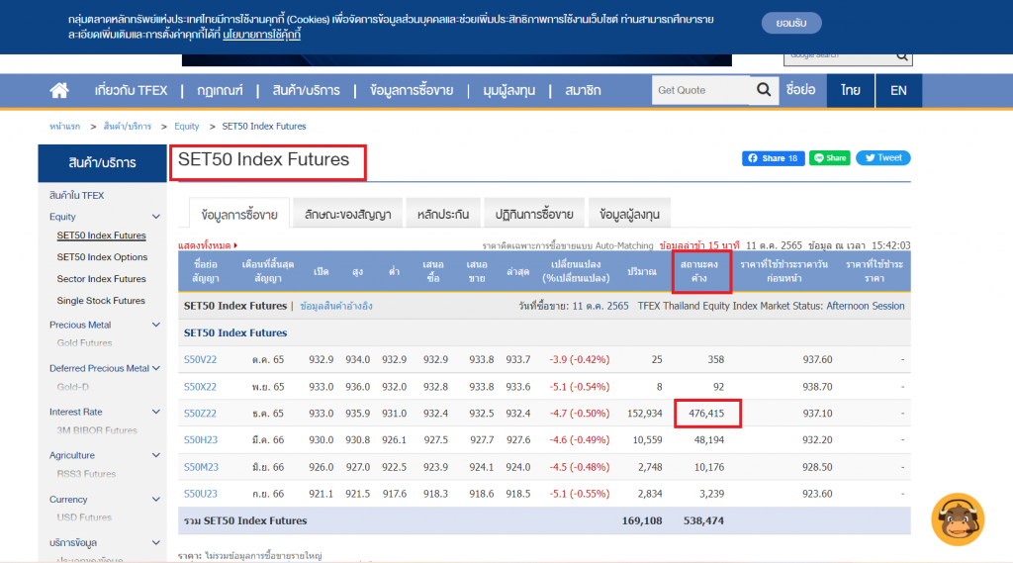Open the S50V22 contract link
The width and height of the screenshot is (1013, 563).
[200, 360]
